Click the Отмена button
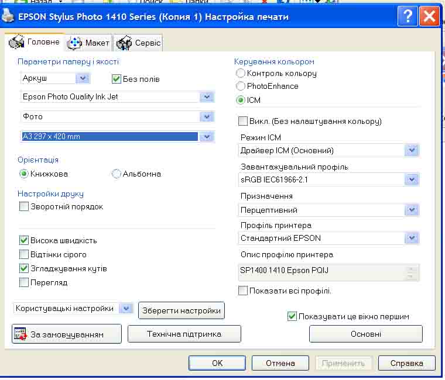 (280, 363)
